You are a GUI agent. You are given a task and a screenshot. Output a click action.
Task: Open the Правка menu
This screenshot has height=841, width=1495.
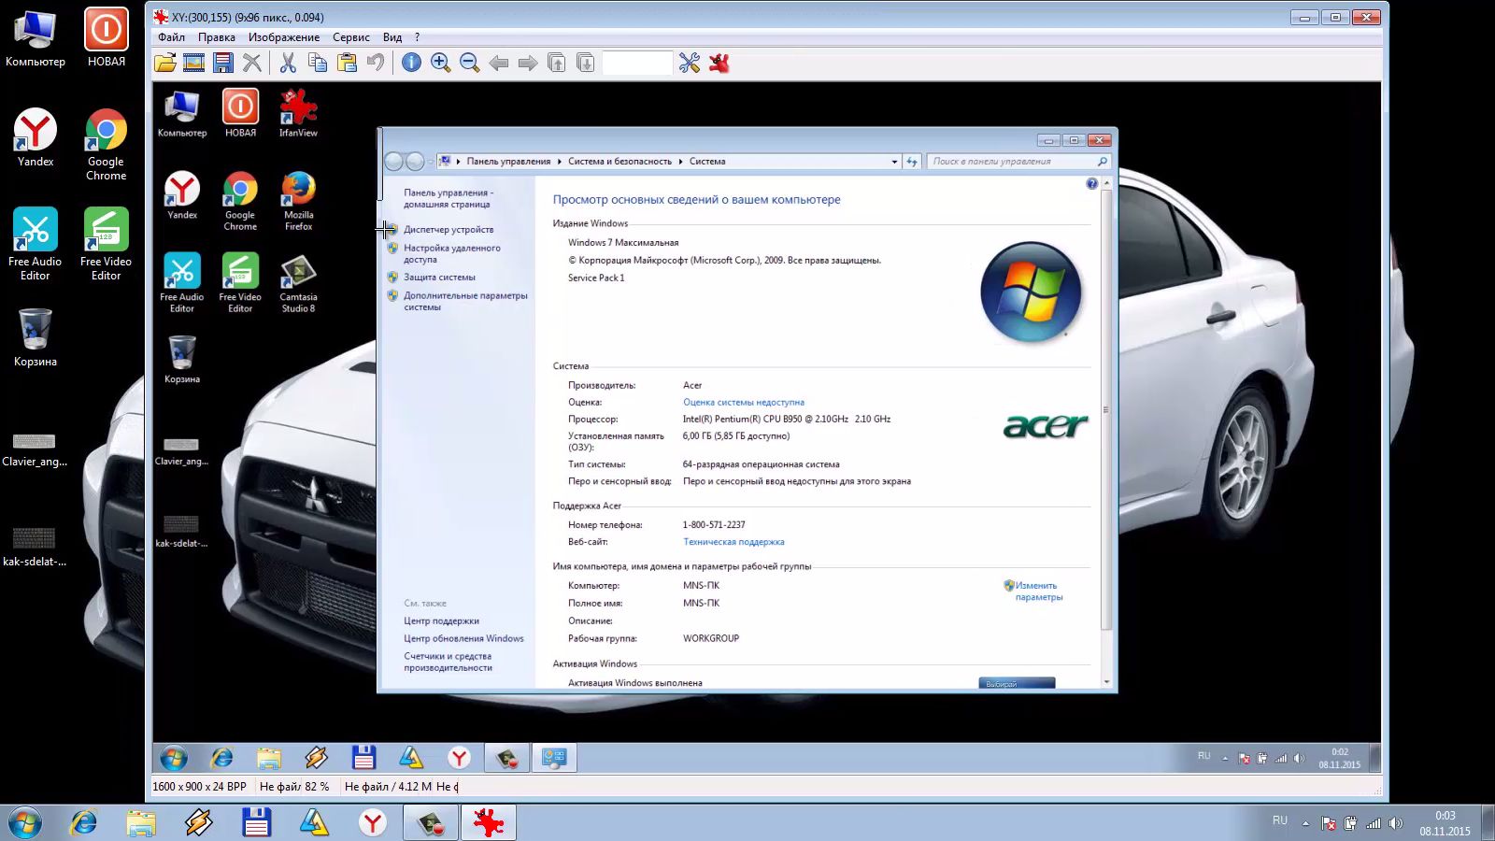pos(217,37)
